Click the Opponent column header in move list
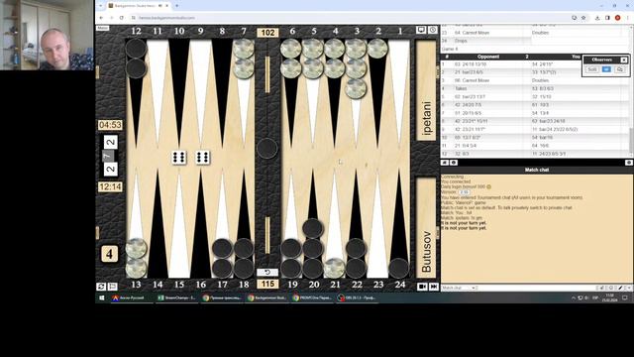The image size is (634, 357). pyautogui.click(x=488, y=57)
